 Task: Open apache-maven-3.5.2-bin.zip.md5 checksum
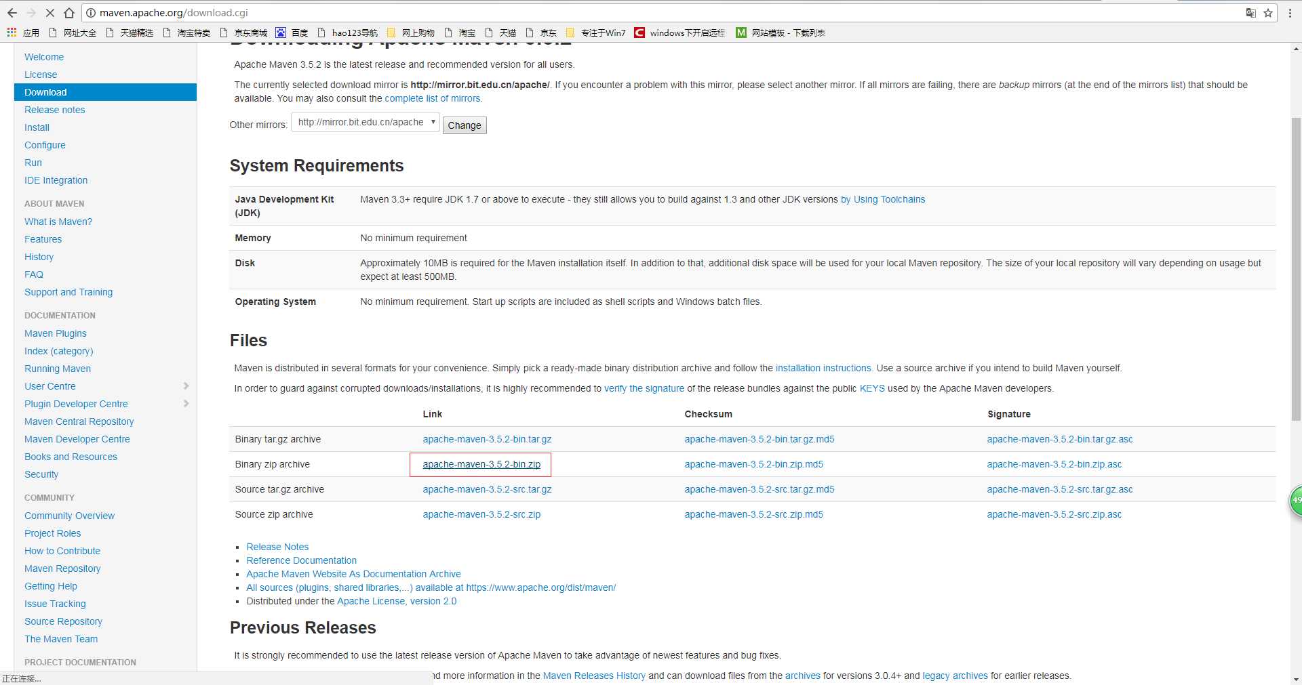pyautogui.click(x=754, y=464)
